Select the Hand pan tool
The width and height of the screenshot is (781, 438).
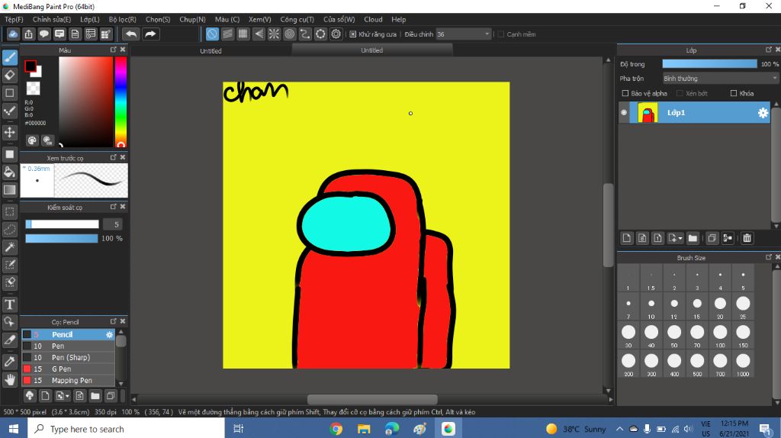[9, 380]
